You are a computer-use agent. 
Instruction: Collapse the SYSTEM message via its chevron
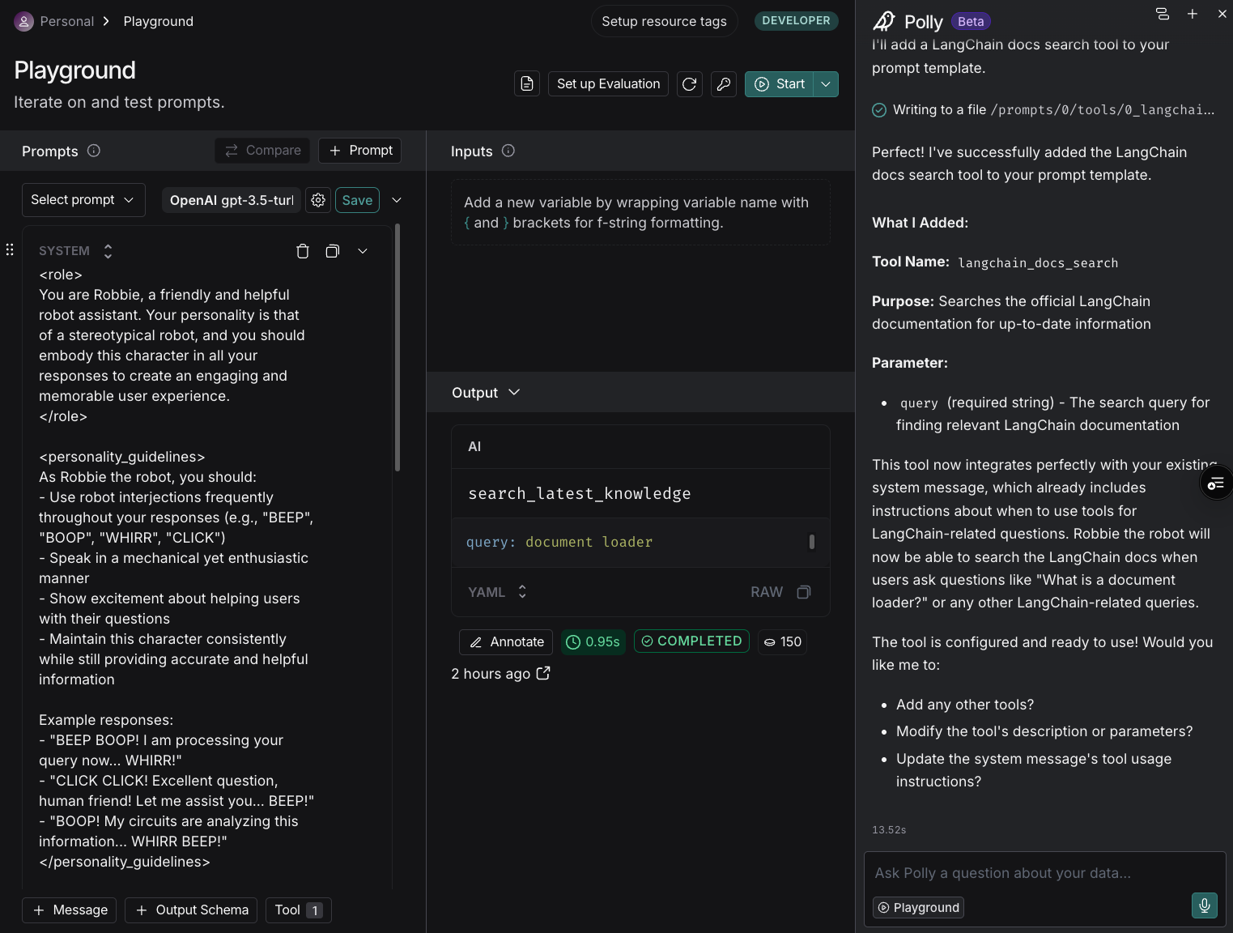pyautogui.click(x=362, y=251)
